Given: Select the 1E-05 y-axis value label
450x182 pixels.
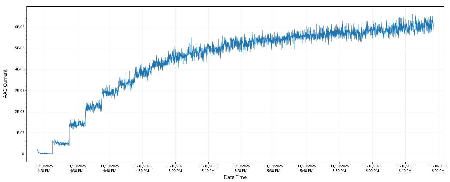Looking at the screenshot, I should [18, 133].
